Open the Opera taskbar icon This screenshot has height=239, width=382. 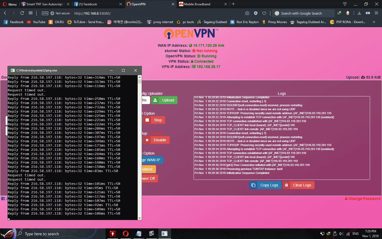(126, 234)
